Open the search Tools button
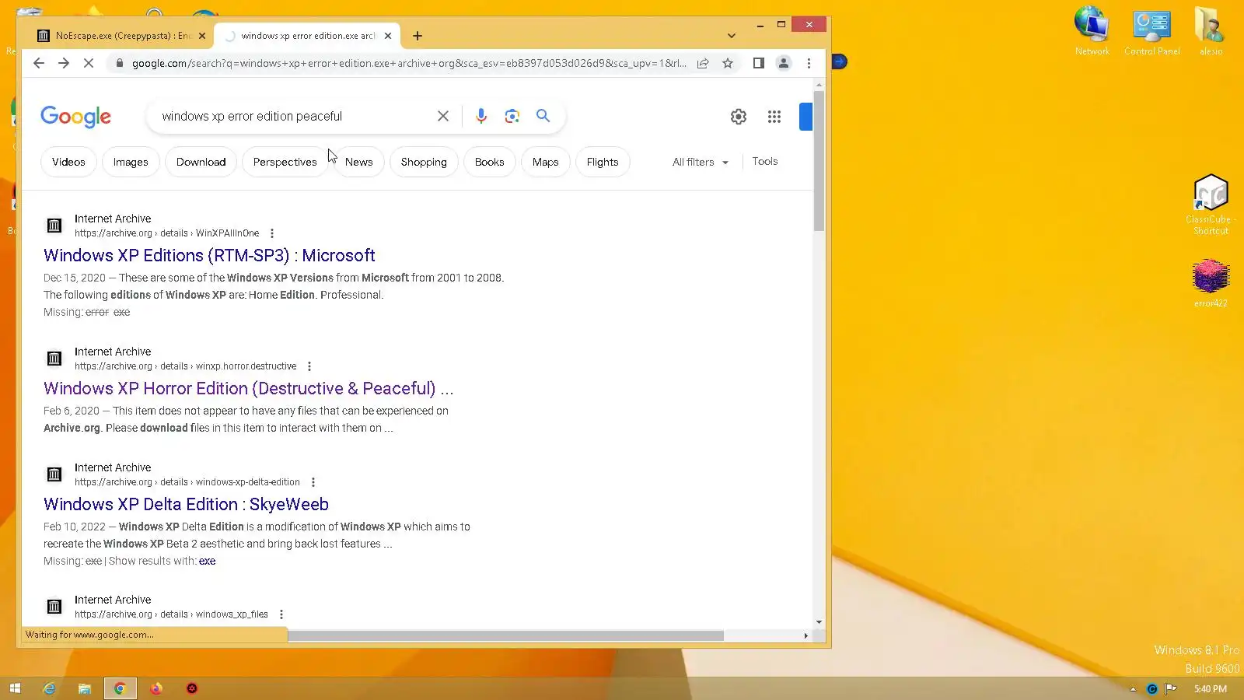The image size is (1244, 700). coord(765,161)
